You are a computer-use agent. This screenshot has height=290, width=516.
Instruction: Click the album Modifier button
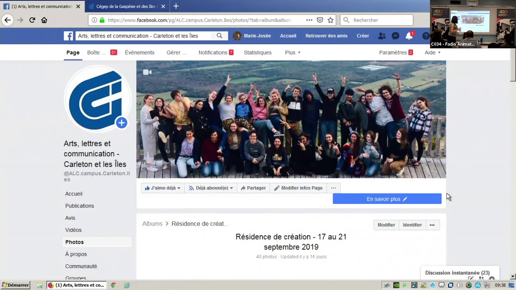point(386,225)
